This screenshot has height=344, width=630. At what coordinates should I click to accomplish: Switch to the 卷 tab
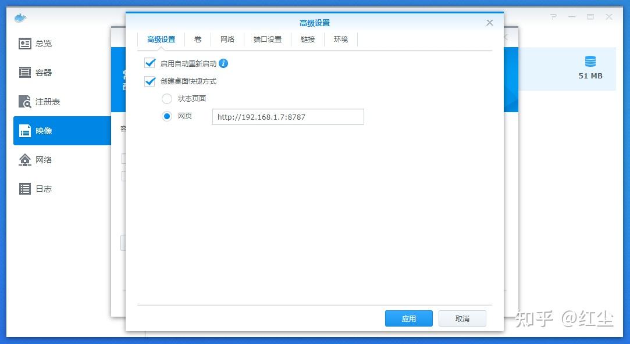(x=197, y=39)
